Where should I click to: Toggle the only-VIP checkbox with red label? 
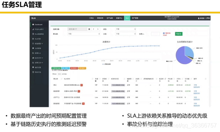click(x=163, y=33)
